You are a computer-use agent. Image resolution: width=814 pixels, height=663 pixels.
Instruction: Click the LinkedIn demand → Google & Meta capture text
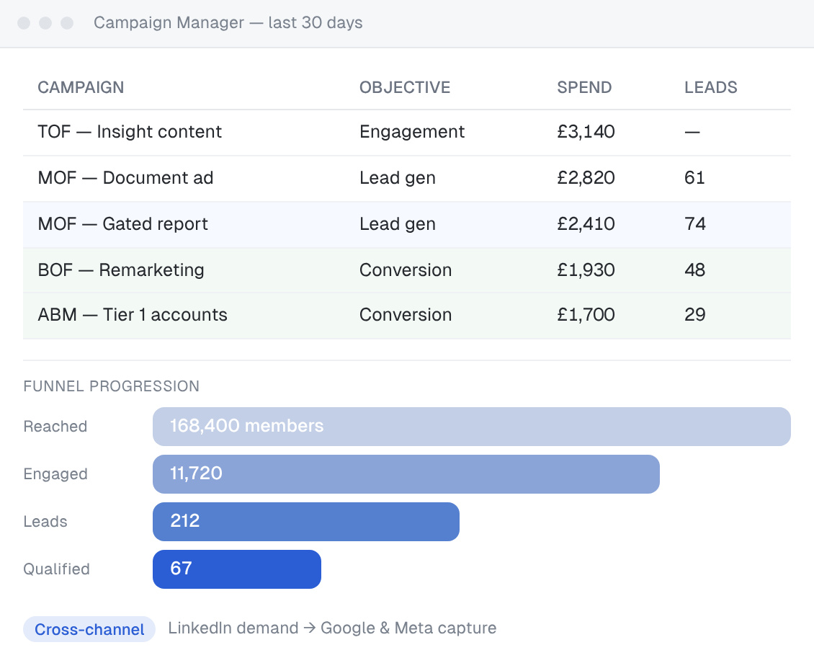click(x=332, y=628)
